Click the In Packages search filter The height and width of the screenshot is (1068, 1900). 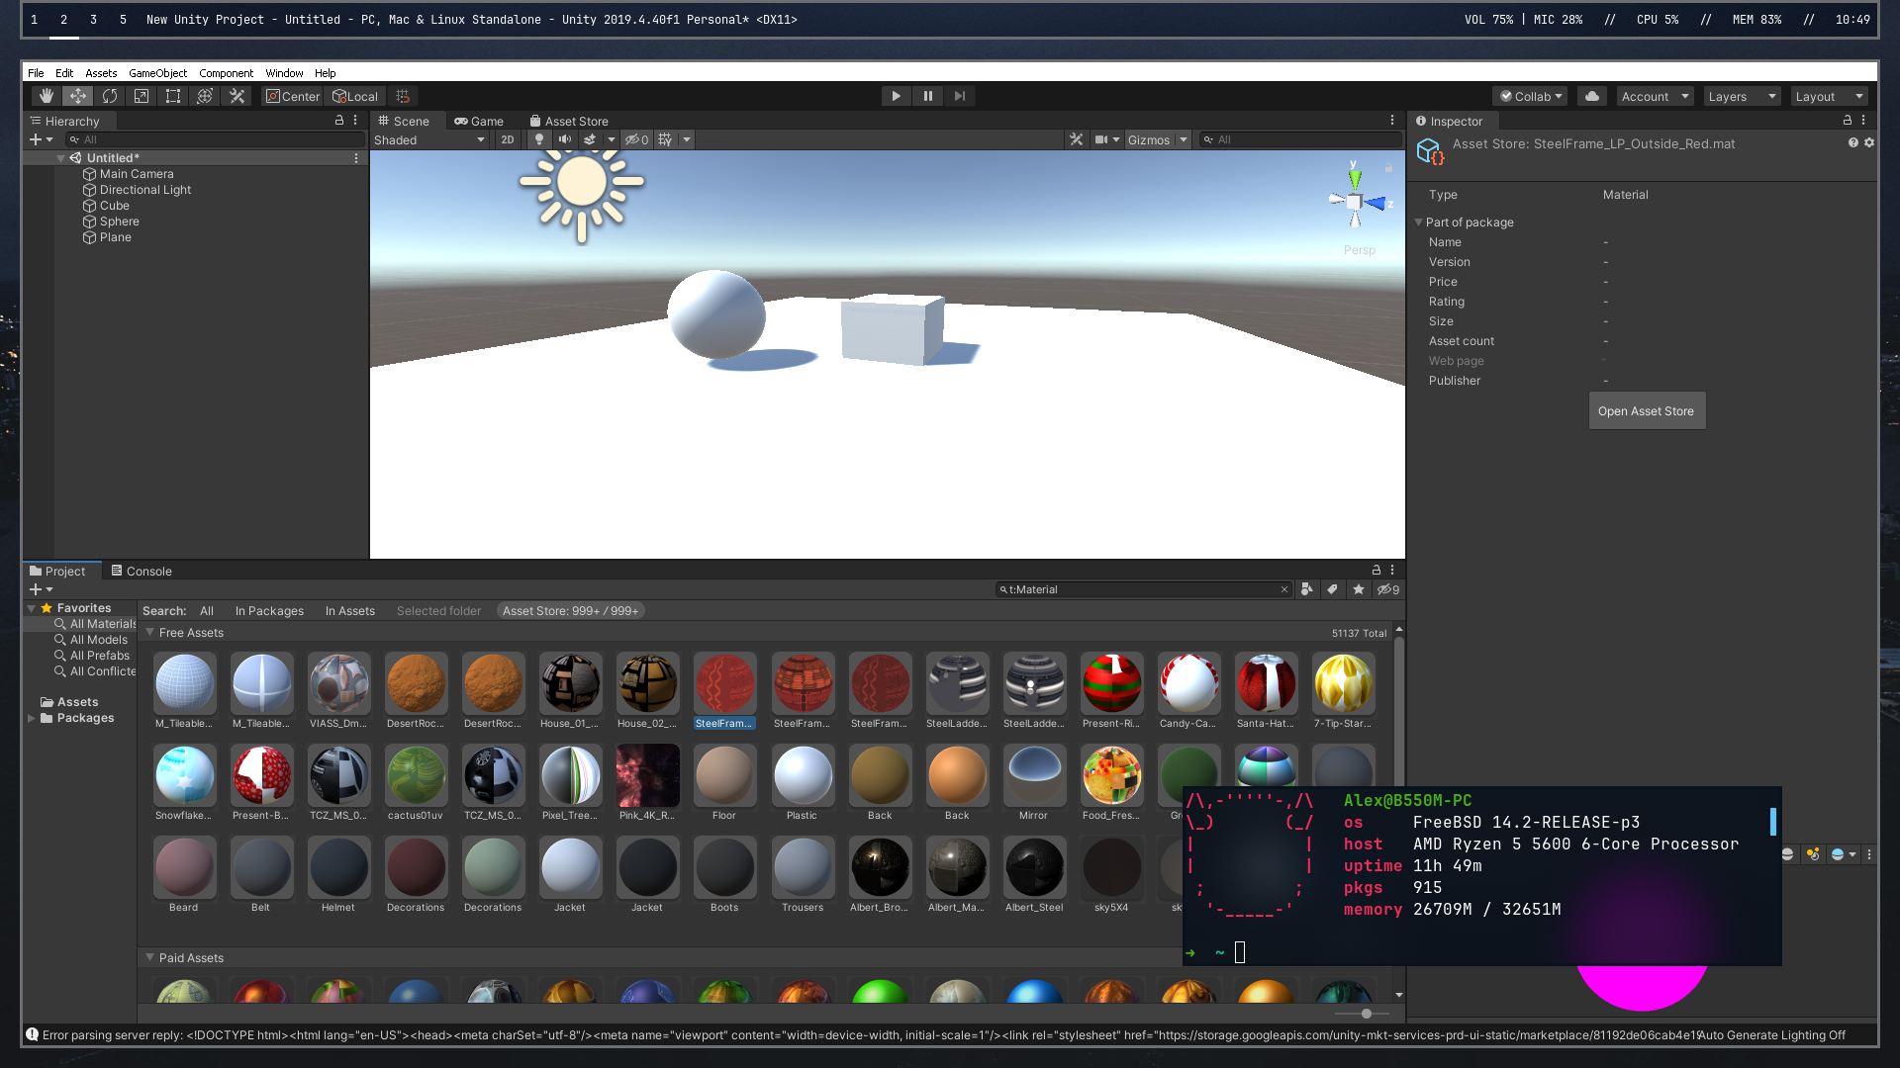tap(269, 611)
